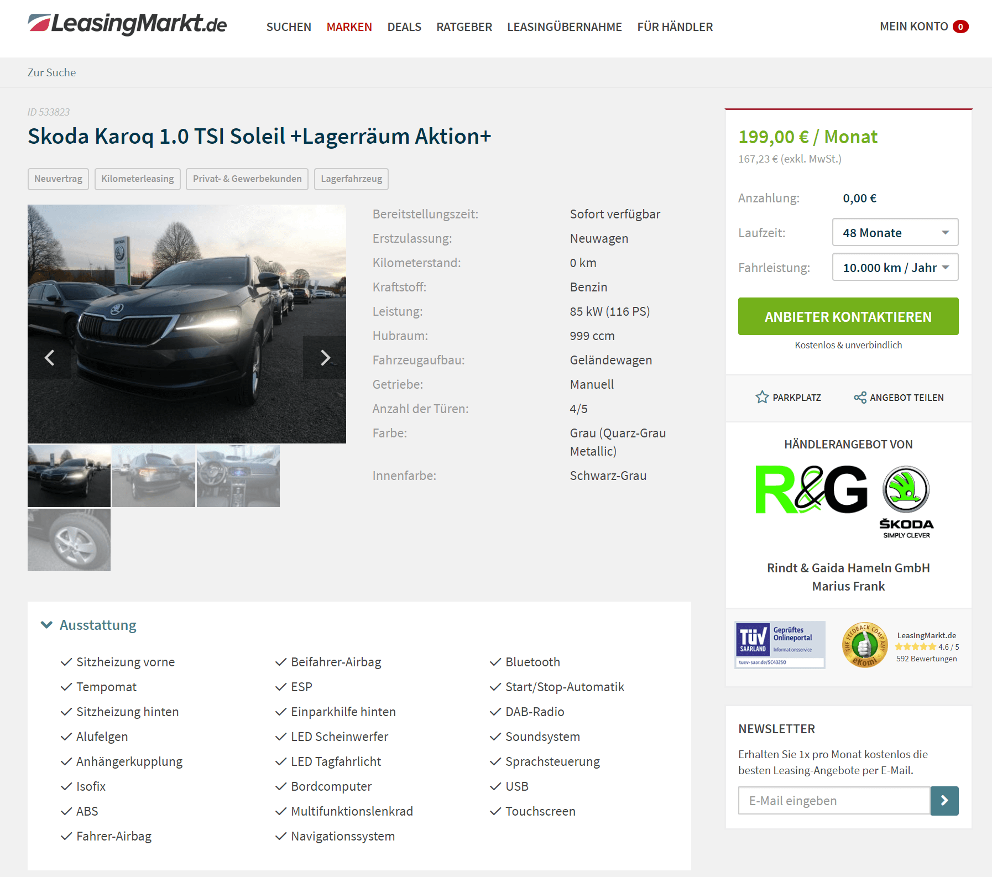Click the red notification counter badge
The image size is (992, 877).
[x=960, y=27]
